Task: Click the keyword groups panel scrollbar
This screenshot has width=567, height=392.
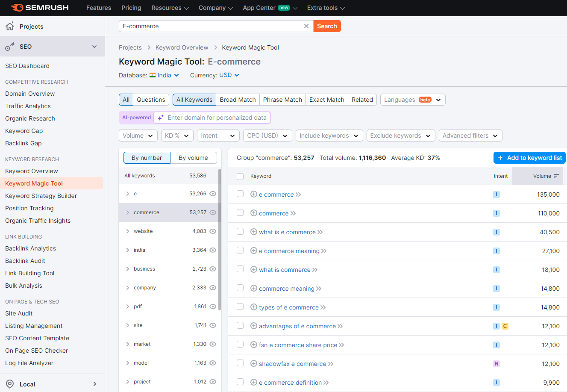Action: tap(220, 239)
